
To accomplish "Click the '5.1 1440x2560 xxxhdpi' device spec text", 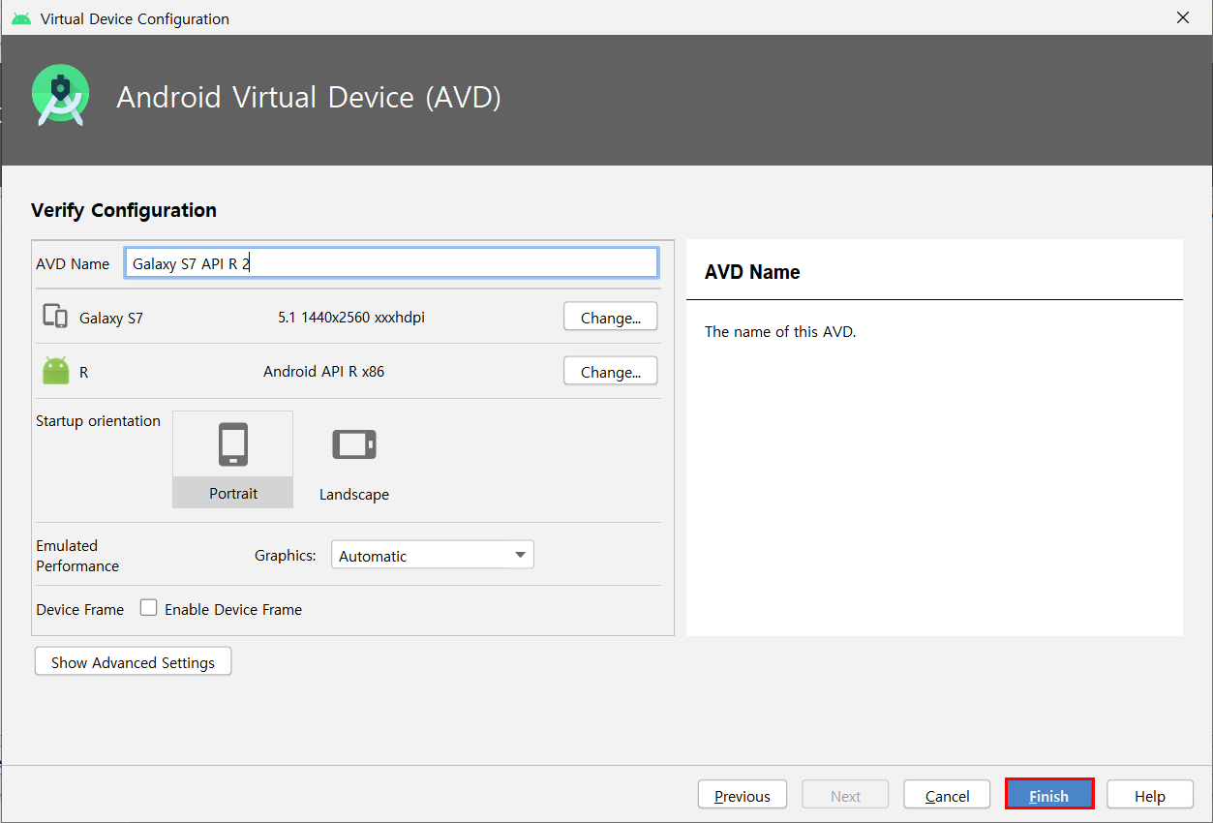I will 351,317.
